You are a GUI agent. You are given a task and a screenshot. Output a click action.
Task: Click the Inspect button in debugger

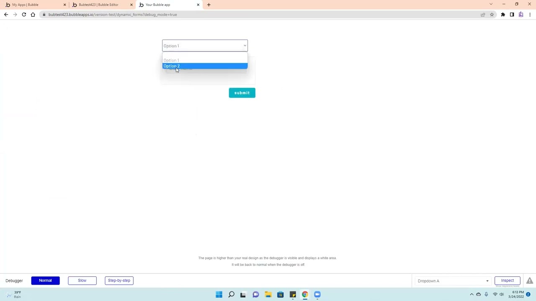(508, 281)
